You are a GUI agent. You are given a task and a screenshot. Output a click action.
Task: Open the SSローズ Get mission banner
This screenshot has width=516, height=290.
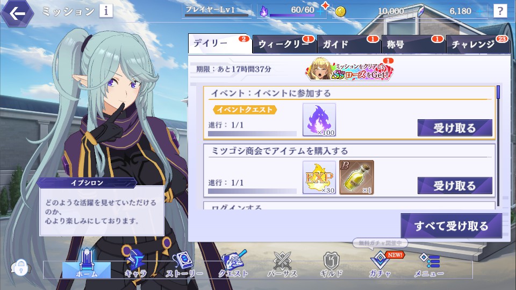[349, 69]
